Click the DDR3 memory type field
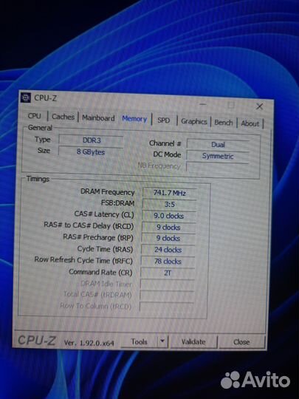The width and height of the screenshot is (299, 399). pyautogui.click(x=92, y=140)
